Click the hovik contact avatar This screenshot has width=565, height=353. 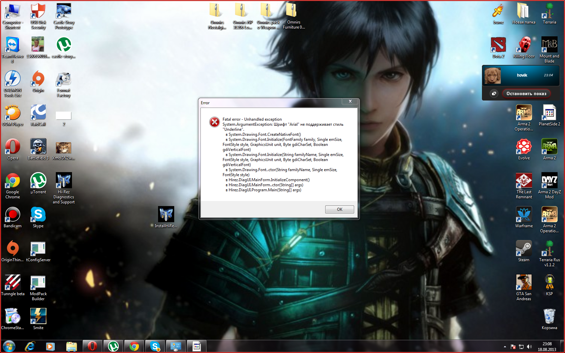pyautogui.click(x=493, y=75)
